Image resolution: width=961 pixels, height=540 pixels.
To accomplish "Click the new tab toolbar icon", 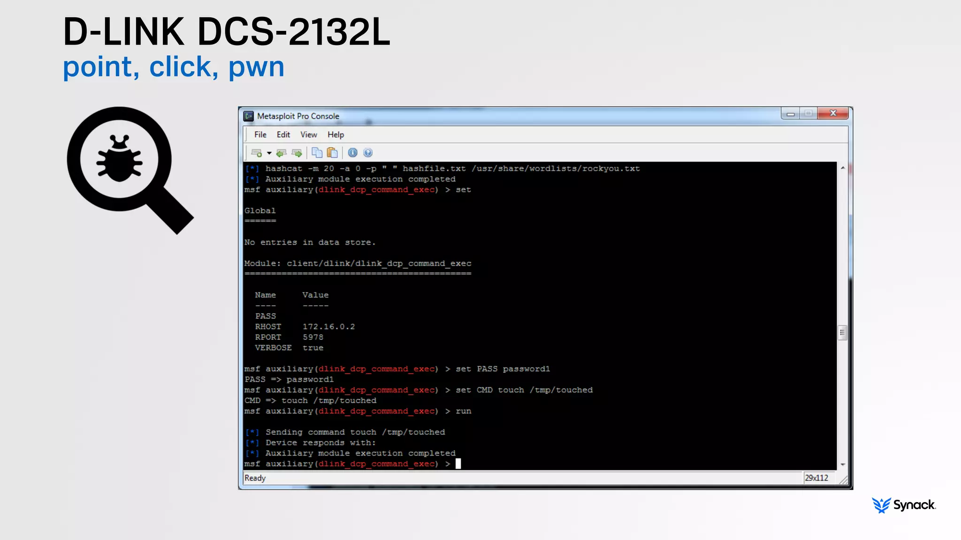I will (256, 153).
